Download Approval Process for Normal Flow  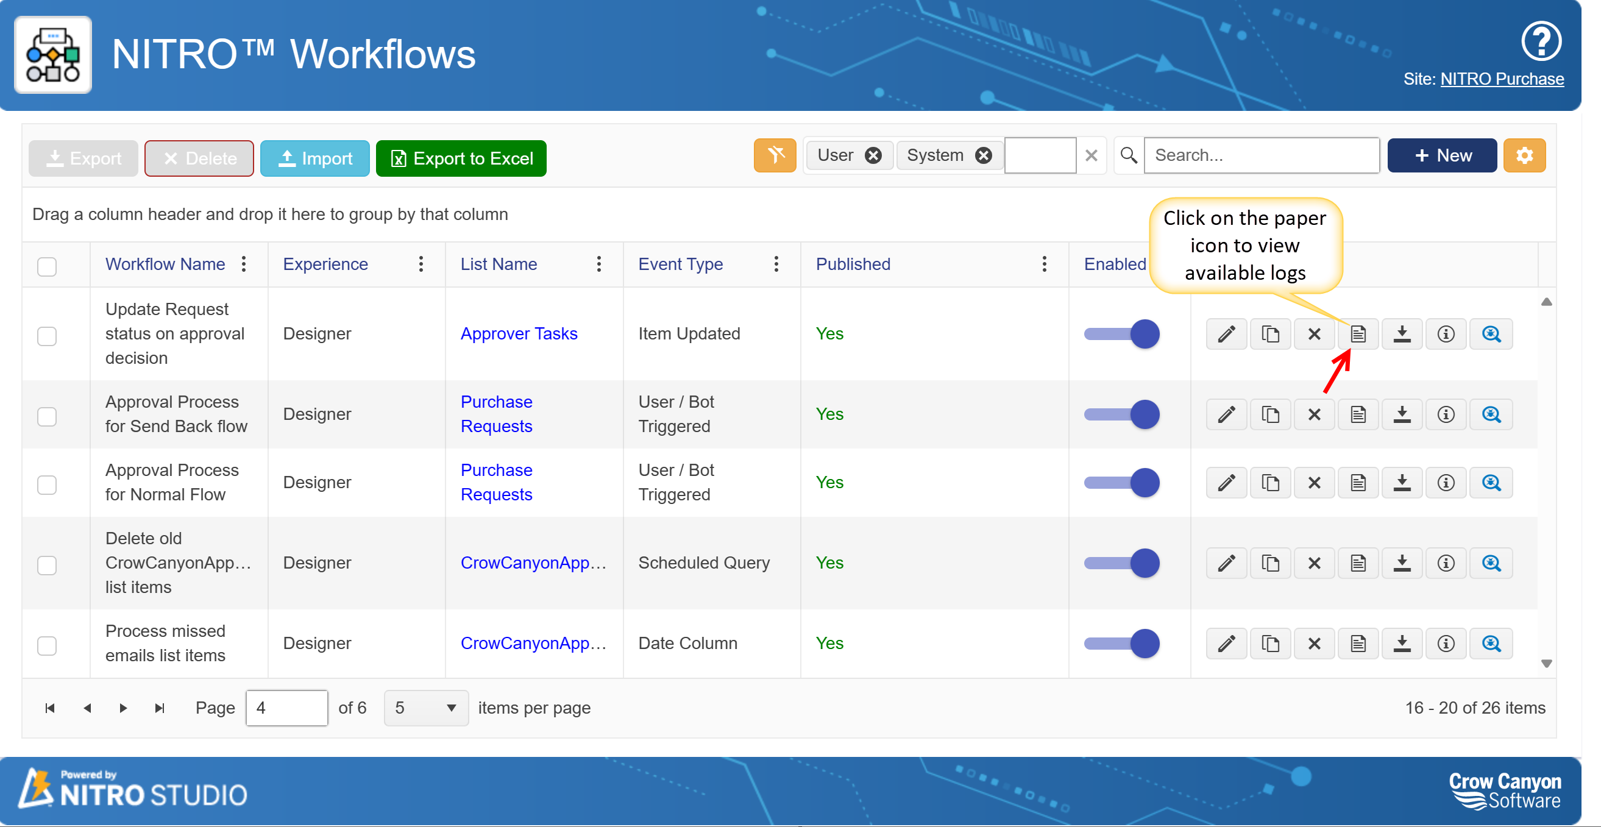[x=1402, y=483]
